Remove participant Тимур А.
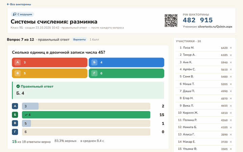Viewport: 243px width, 152px height. click(x=231, y=55)
